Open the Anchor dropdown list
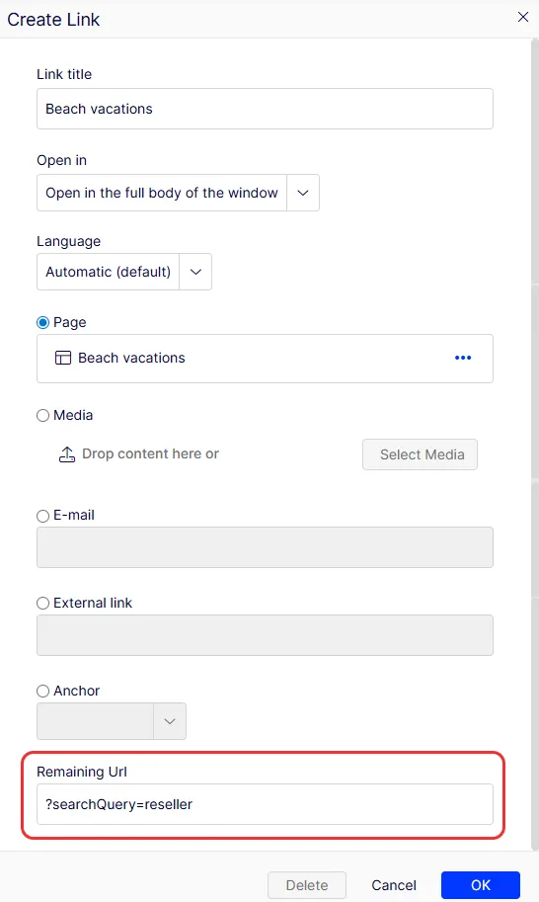This screenshot has width=539, height=902. [170, 721]
